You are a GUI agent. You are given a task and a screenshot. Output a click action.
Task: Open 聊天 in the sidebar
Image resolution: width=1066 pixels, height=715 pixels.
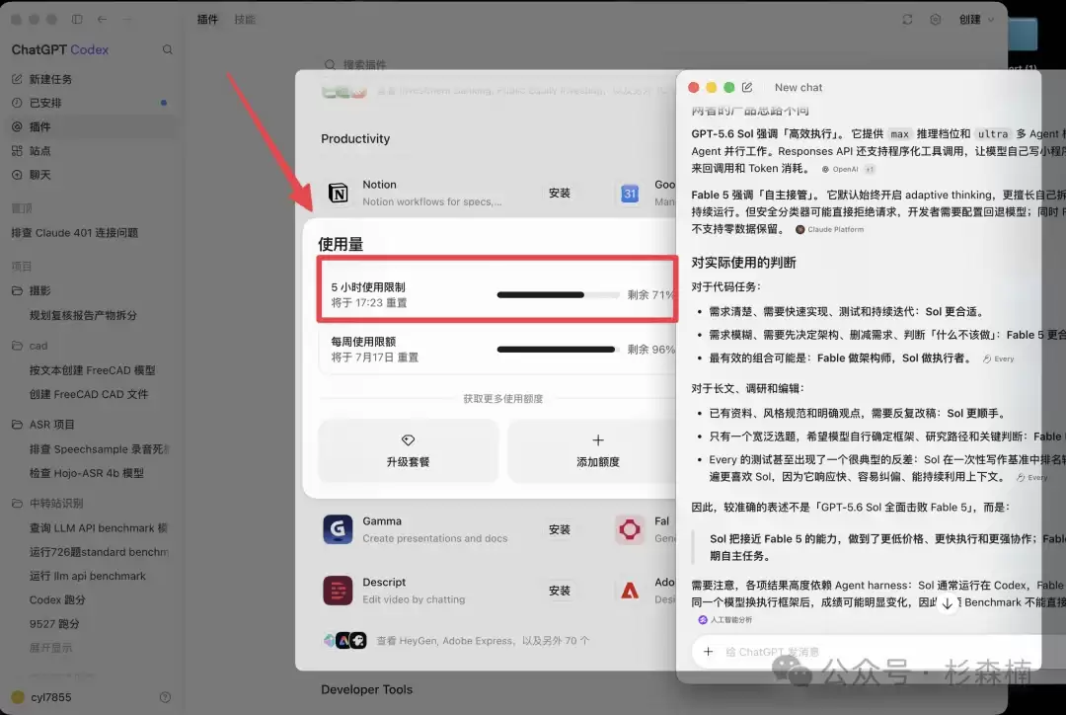point(40,175)
